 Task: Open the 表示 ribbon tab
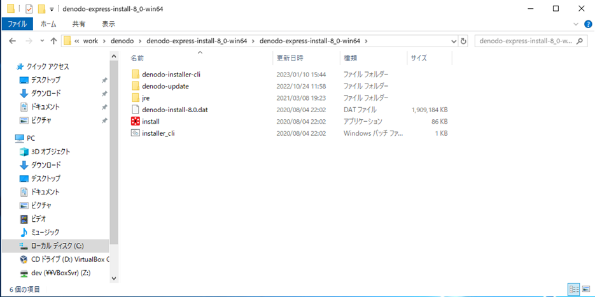(x=109, y=24)
